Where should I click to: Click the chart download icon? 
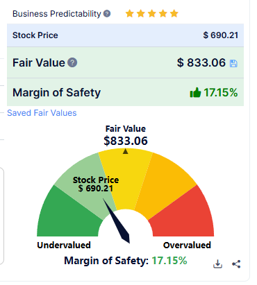click(x=217, y=264)
